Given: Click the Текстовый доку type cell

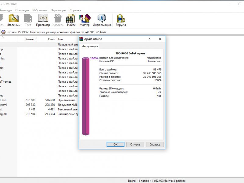Looking at the screenshot, I should tap(68, 109).
